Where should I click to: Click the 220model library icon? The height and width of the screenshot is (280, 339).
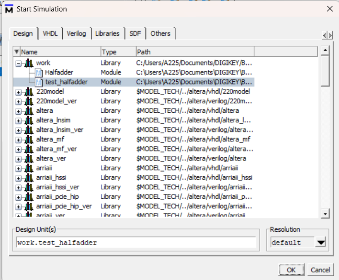point(29,92)
